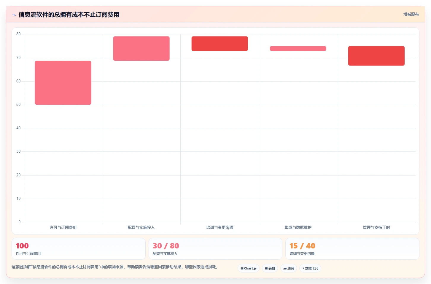Click the blue chart icon beside the title
The image size is (431, 284).
(x=14, y=15)
